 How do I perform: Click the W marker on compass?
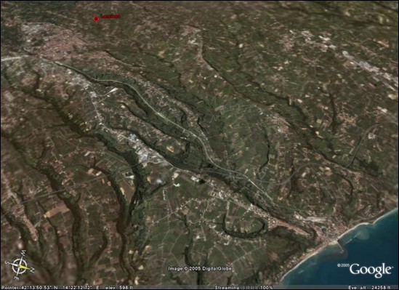[23, 252]
